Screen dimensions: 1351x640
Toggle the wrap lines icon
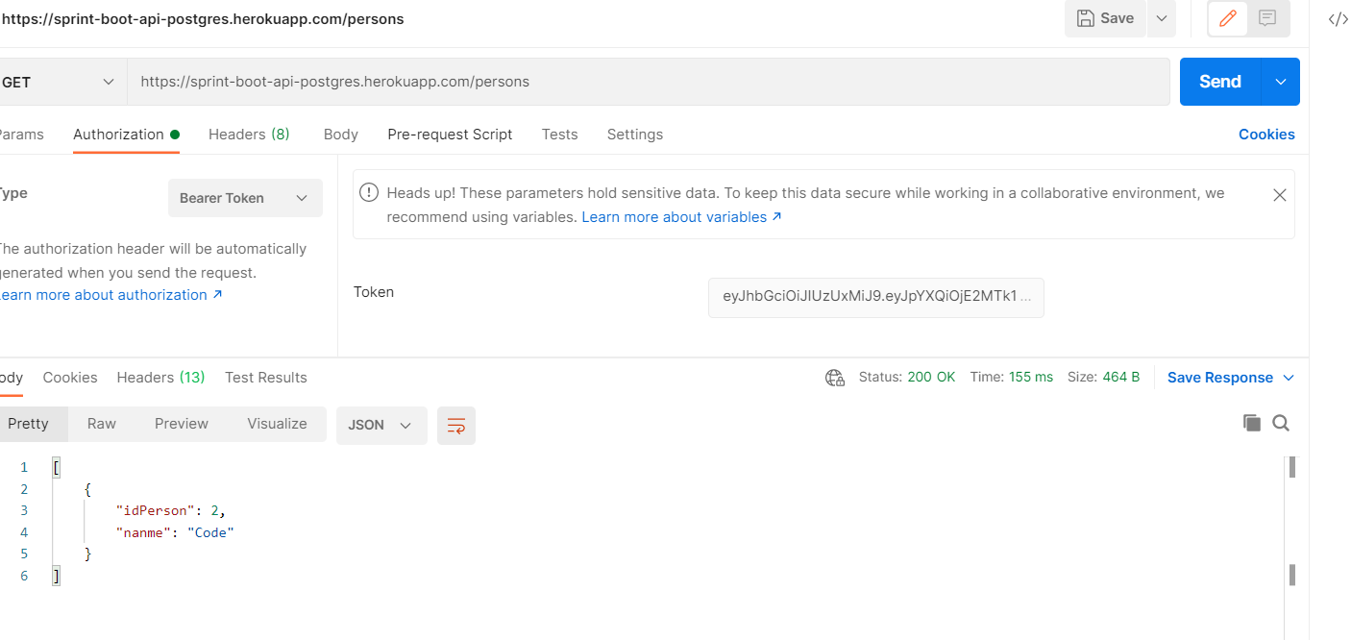[x=456, y=425]
